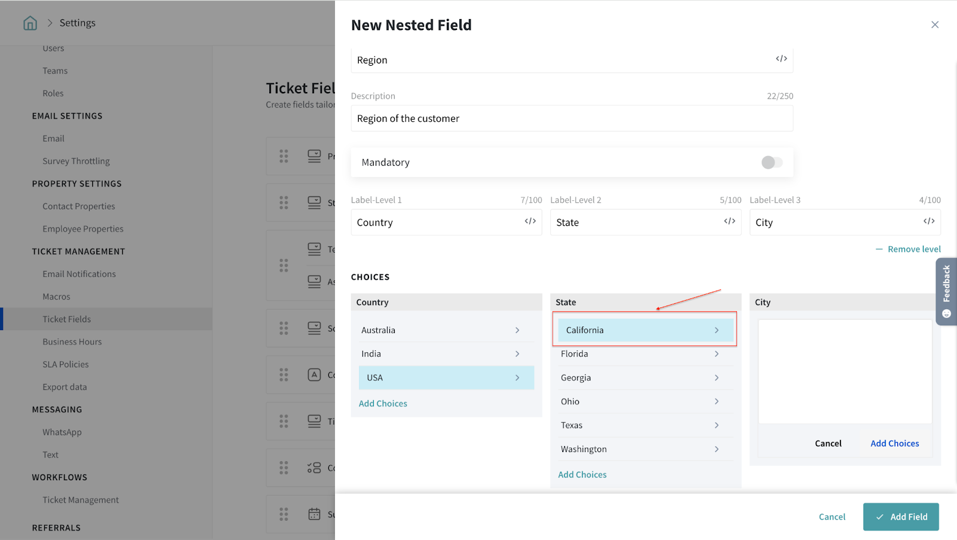The image size is (957, 540).
Task: Go to SLA Policies settings
Action: [x=65, y=365]
